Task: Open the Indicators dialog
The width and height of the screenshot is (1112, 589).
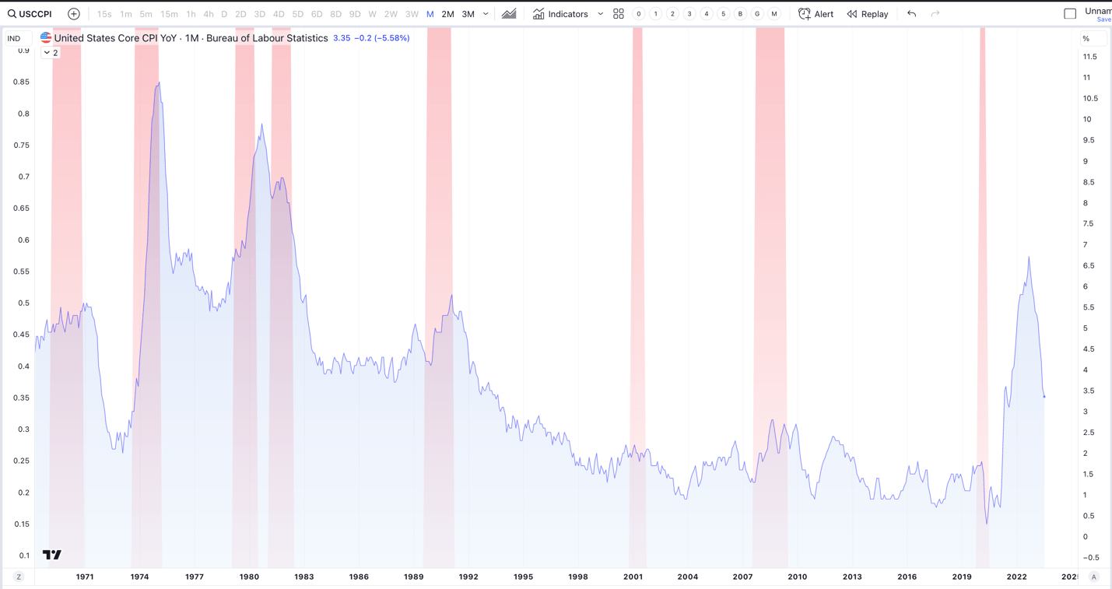Action: point(561,14)
